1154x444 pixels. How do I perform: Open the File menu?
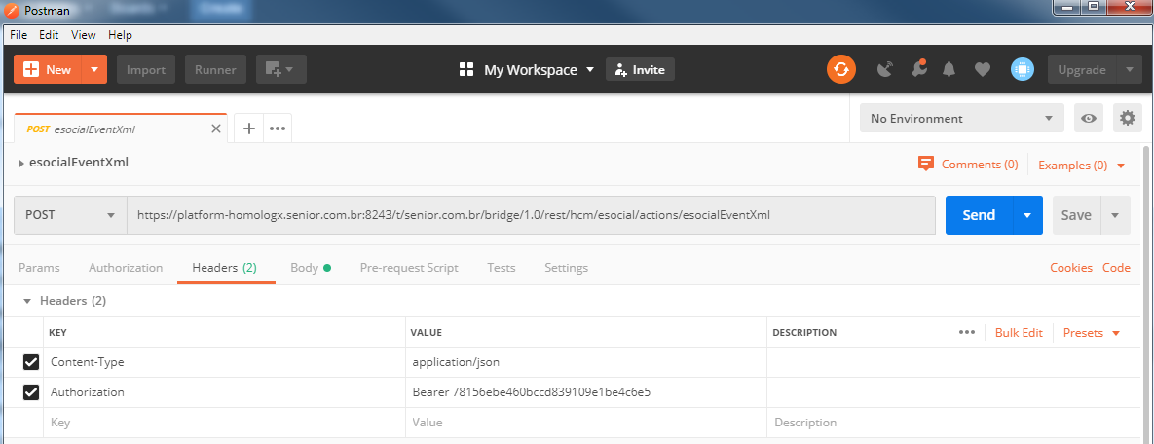click(19, 35)
